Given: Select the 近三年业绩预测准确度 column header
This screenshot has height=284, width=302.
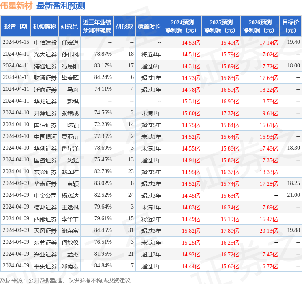Looking at the screenshot, I should click(97, 26).
